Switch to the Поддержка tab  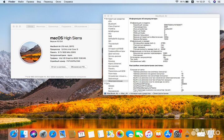66,26
